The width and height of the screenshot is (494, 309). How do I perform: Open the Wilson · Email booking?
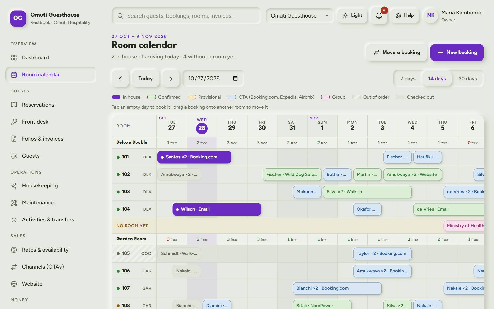click(x=217, y=209)
